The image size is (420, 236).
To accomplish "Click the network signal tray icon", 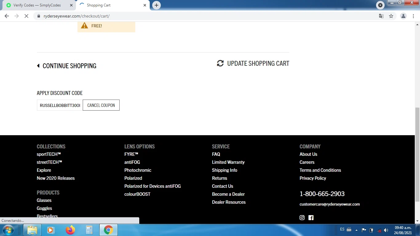I will click(x=379, y=230).
